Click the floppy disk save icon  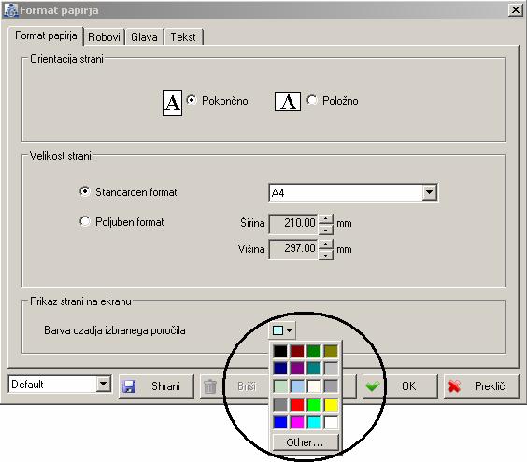tap(129, 386)
